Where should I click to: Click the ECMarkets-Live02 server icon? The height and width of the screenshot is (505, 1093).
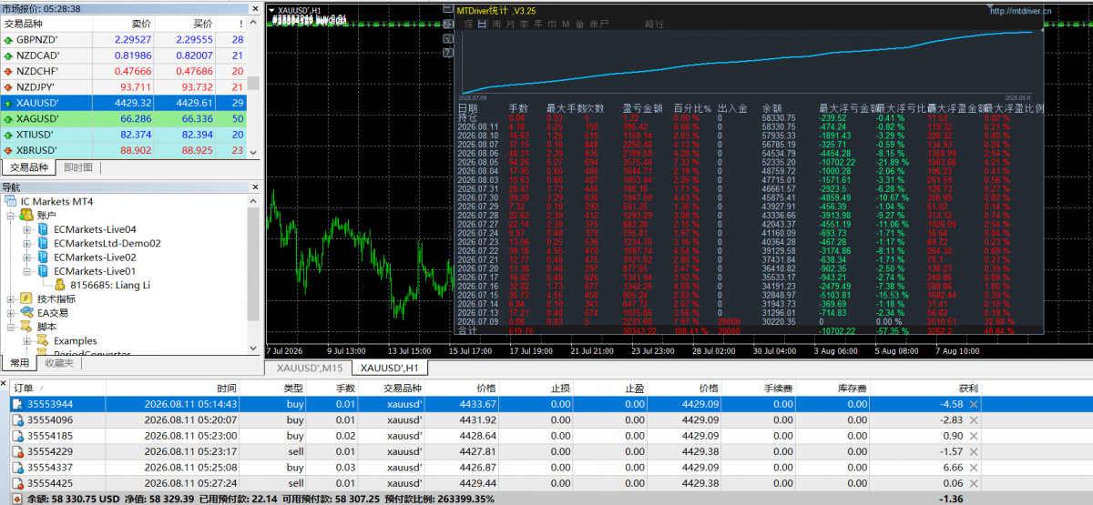pos(43,258)
